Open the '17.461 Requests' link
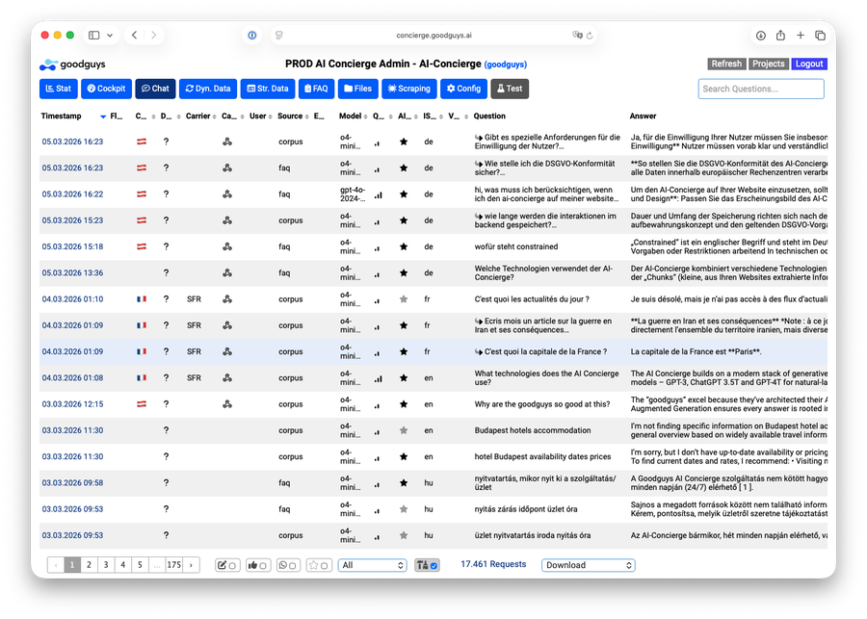 tap(494, 565)
